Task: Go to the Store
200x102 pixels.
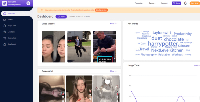Action: pyautogui.click(x=176, y=3)
